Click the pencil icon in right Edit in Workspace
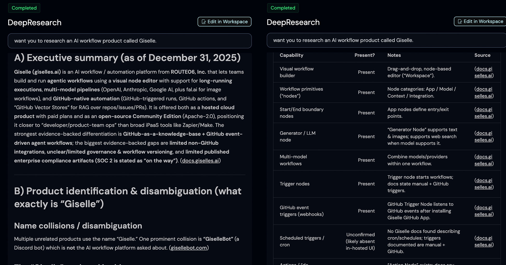 pyautogui.click(x=460, y=22)
